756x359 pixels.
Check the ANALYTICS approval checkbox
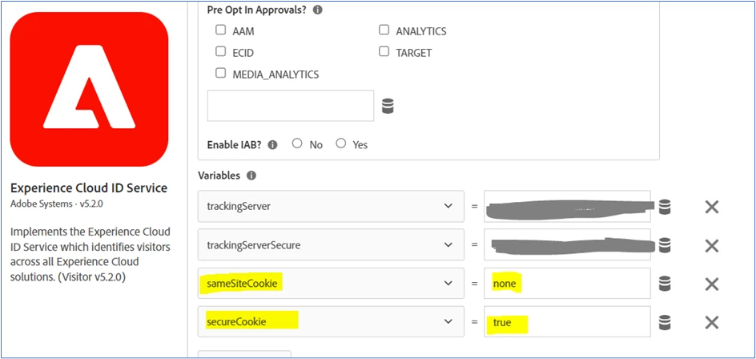[x=384, y=30]
